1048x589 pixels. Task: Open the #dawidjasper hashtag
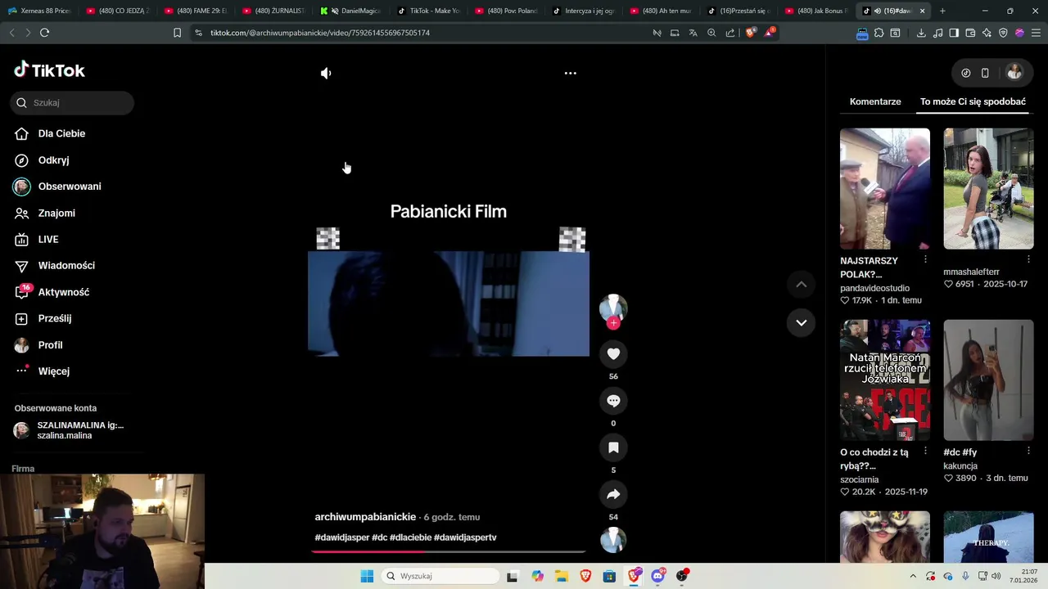click(x=342, y=537)
